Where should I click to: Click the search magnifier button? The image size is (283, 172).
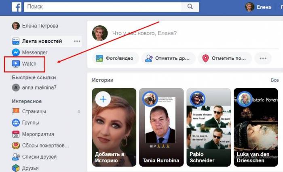click(x=189, y=7)
